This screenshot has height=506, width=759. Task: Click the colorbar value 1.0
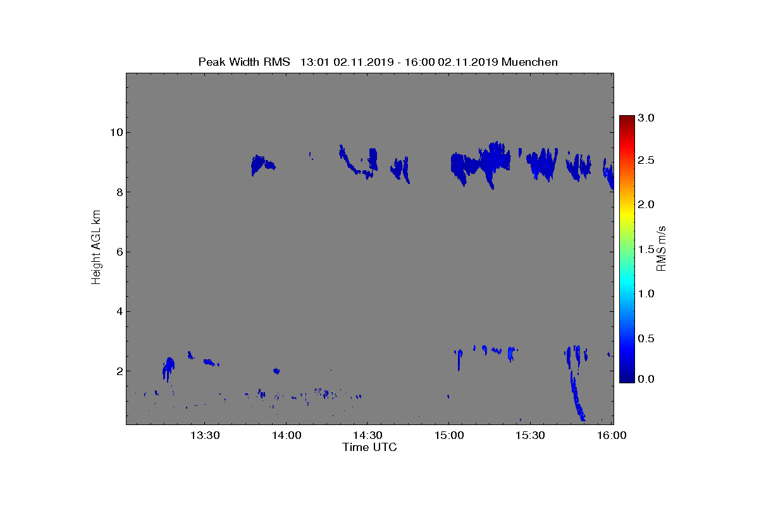coord(646,293)
